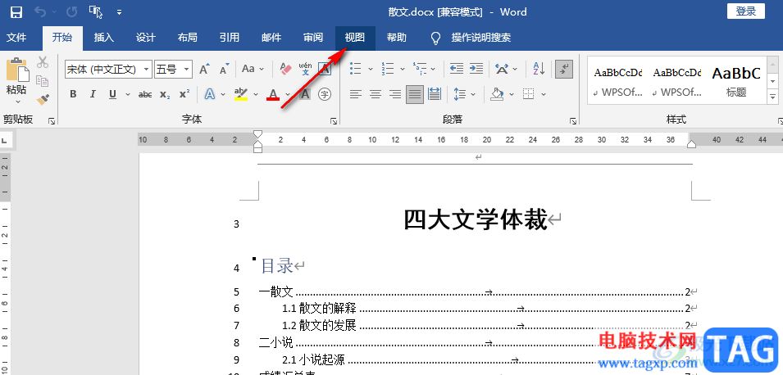Click the touch/mouse mode icon in the title bar
The width and height of the screenshot is (783, 375).
point(95,11)
